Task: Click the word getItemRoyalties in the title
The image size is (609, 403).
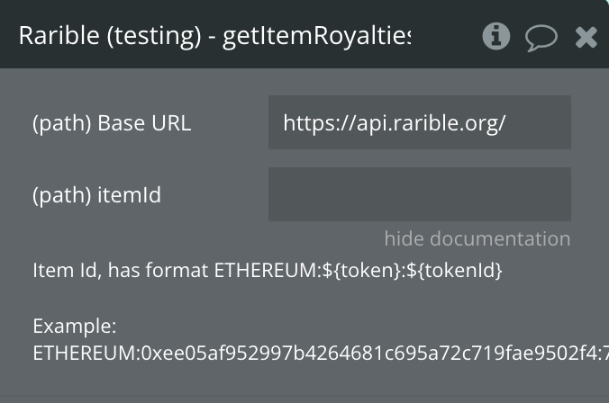Action: pos(316,36)
